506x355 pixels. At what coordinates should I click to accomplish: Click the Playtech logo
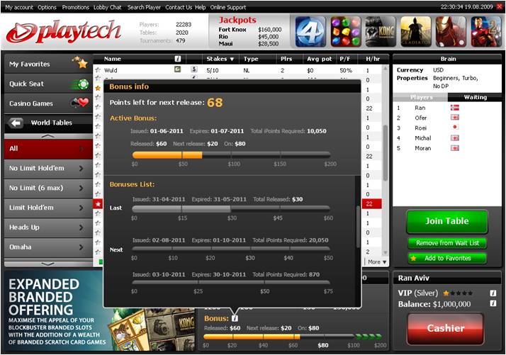click(64, 32)
